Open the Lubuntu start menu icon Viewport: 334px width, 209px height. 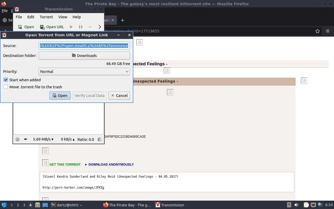tap(4, 205)
